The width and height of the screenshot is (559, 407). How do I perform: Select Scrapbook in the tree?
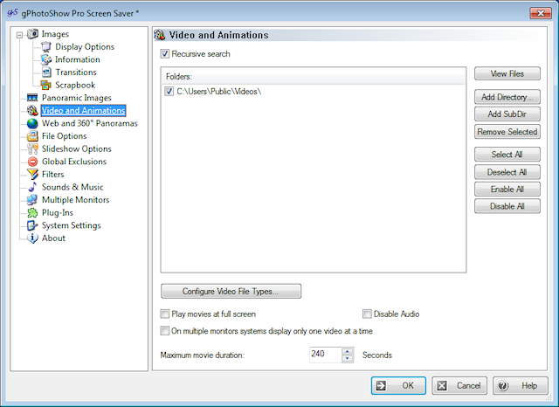(x=75, y=86)
